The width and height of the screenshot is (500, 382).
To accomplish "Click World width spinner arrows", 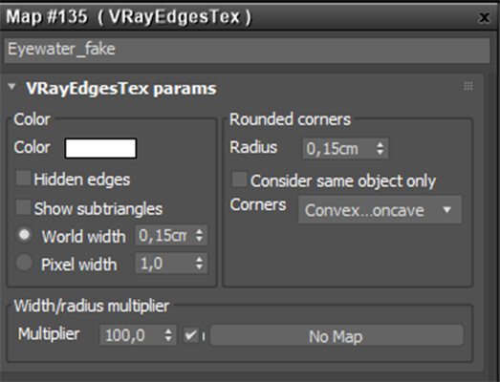I will click(199, 236).
